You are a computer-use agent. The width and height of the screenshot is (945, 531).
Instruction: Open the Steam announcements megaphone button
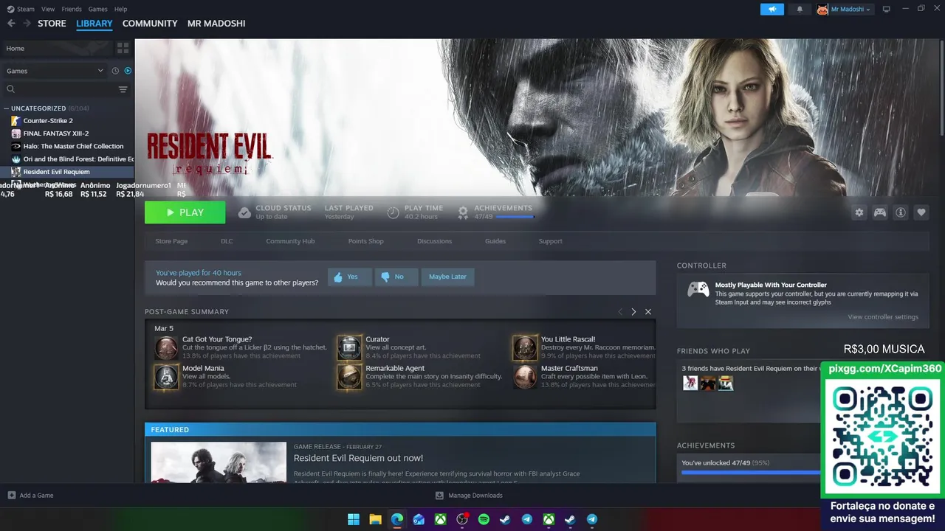pos(772,9)
